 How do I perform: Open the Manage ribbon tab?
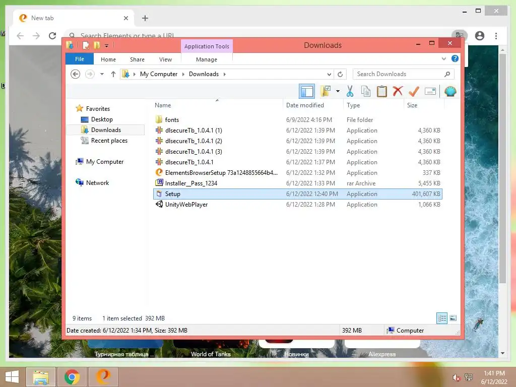(x=207, y=59)
